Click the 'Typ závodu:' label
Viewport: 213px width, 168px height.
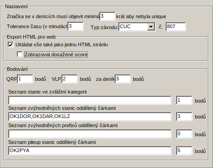(x=104, y=27)
